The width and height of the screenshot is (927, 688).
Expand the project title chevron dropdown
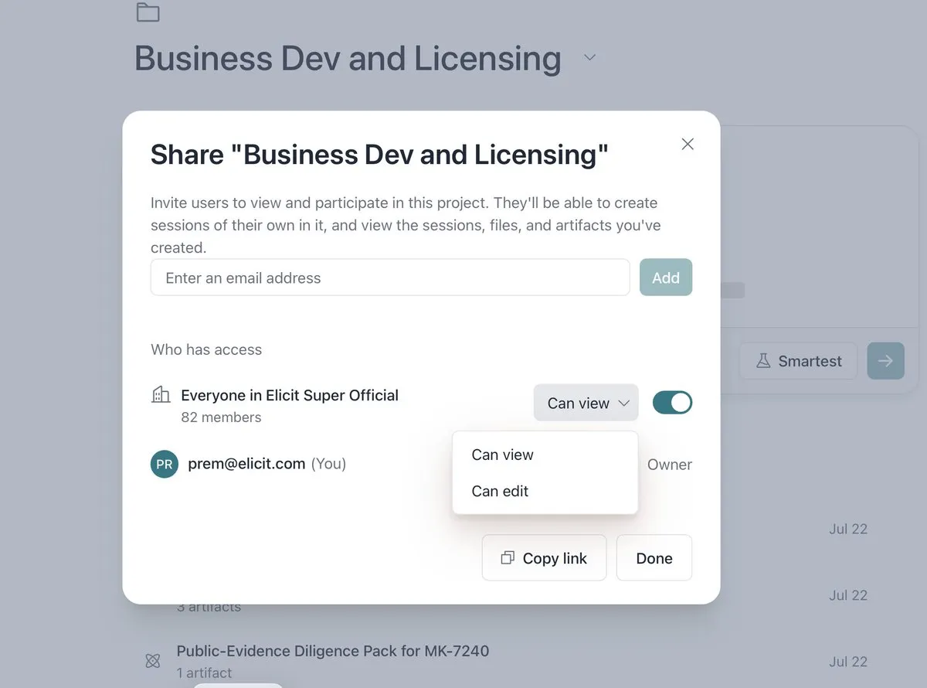coord(589,58)
